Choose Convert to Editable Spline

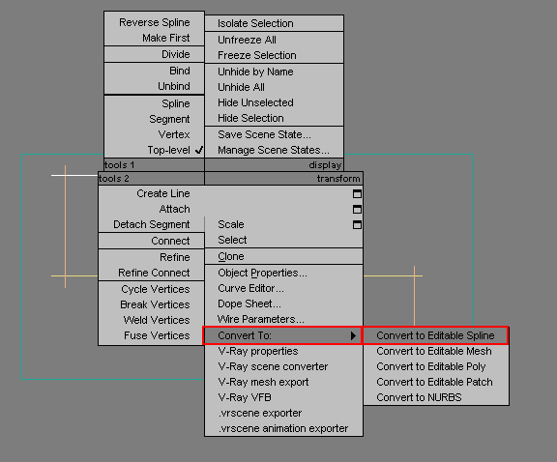[435, 335]
